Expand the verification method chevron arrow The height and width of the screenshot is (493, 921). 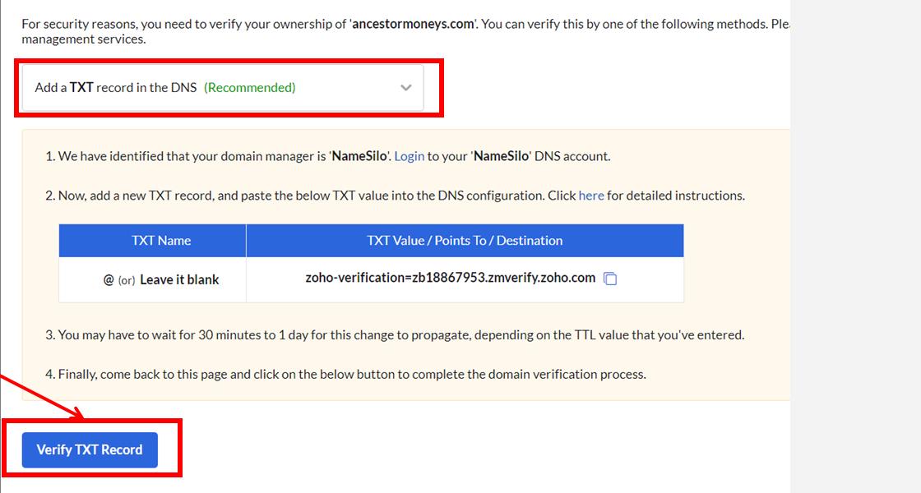point(405,88)
